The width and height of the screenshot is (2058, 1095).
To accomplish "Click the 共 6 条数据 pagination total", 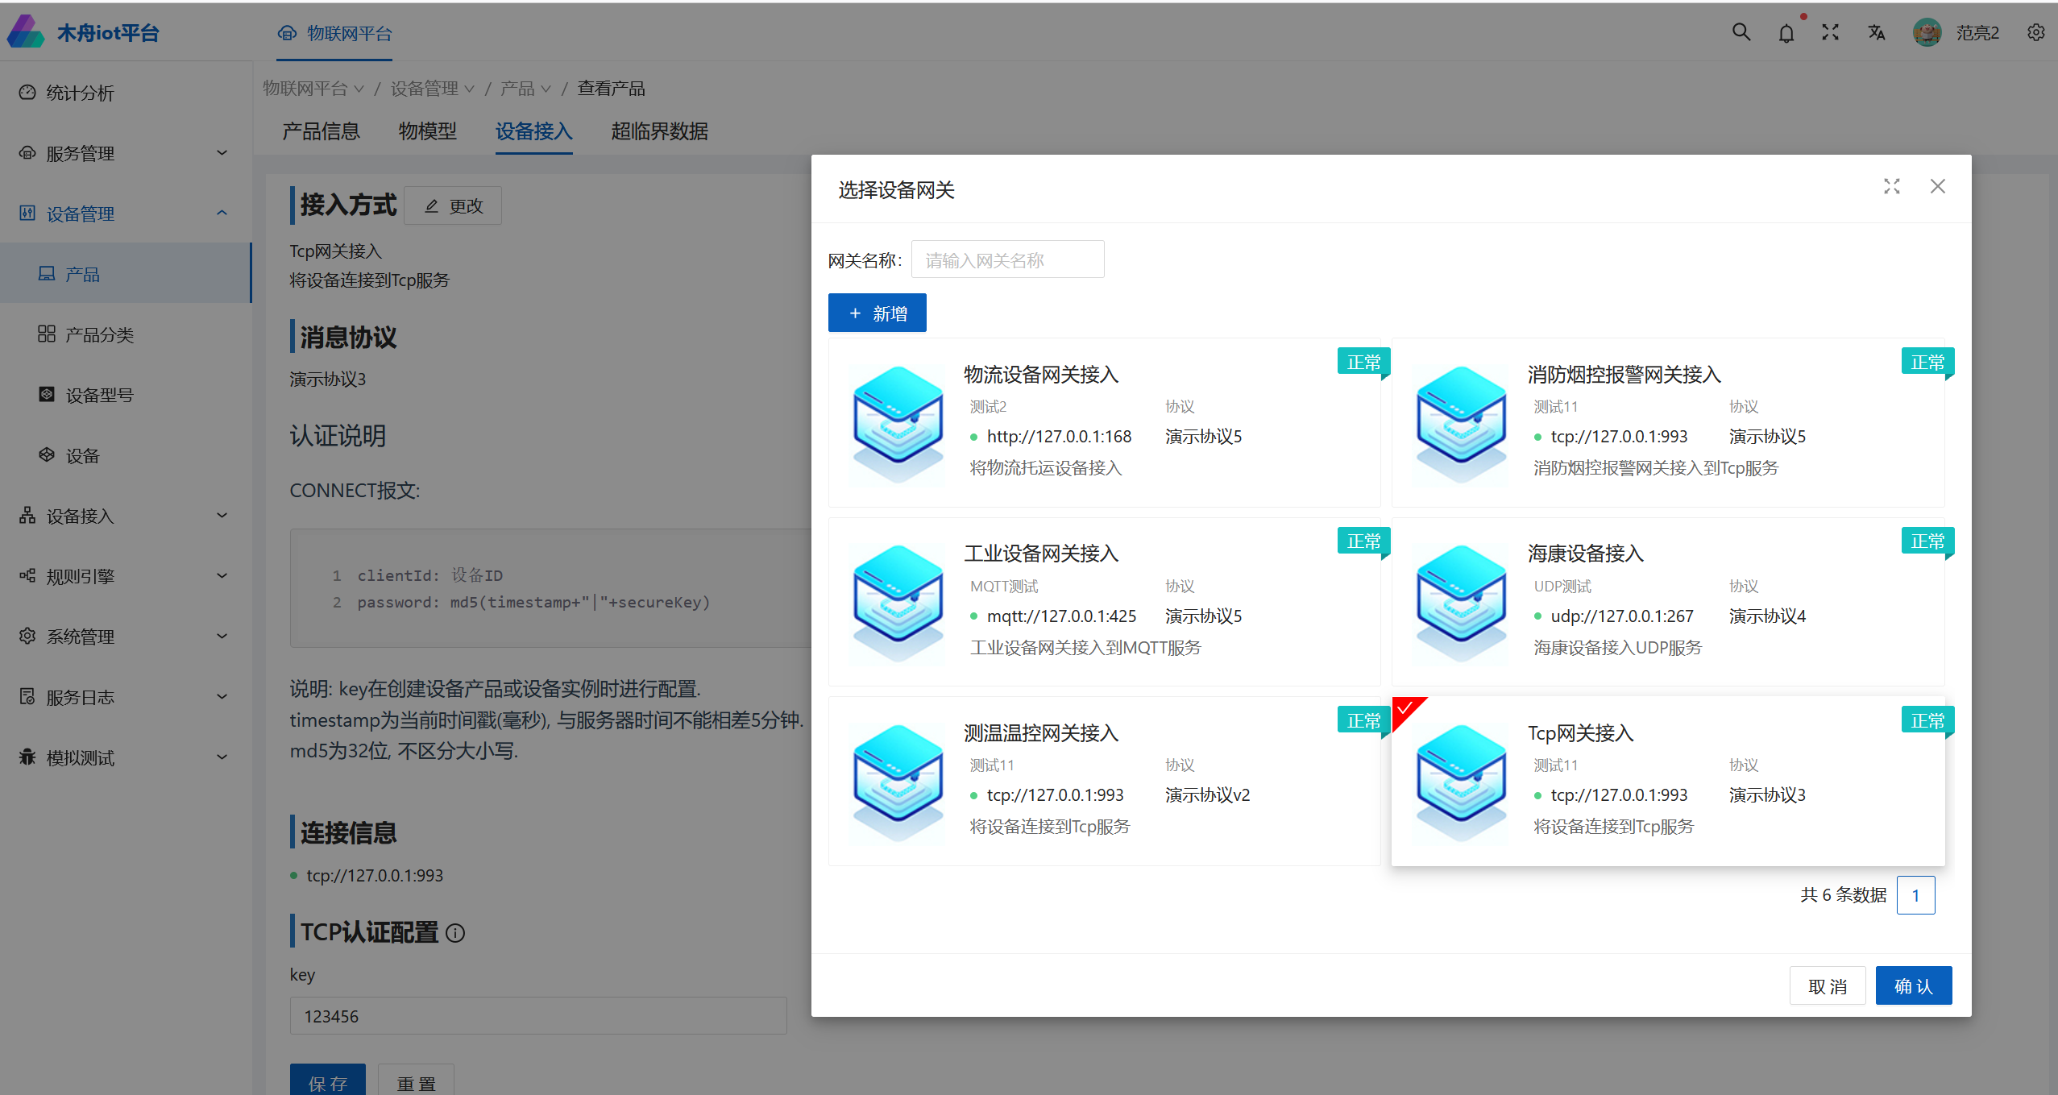I will pyautogui.click(x=1843, y=895).
